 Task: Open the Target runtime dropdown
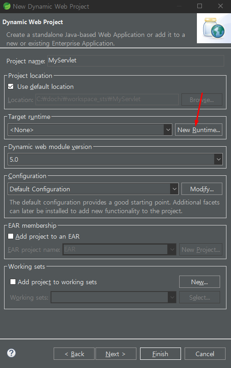(90, 130)
